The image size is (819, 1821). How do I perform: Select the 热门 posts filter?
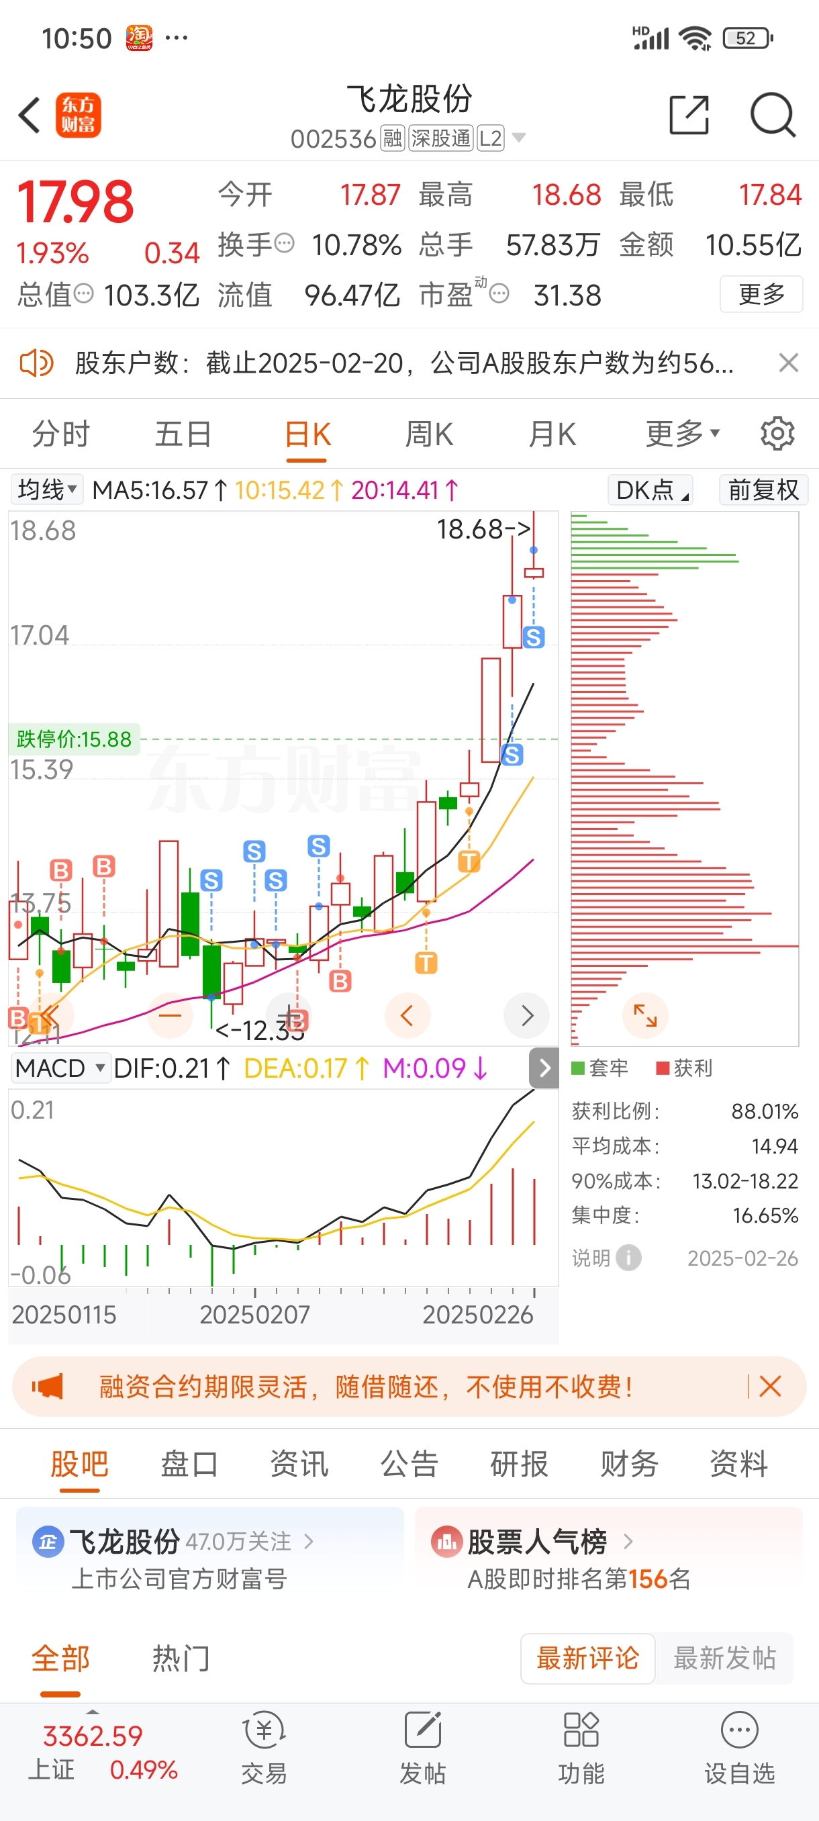(181, 1658)
